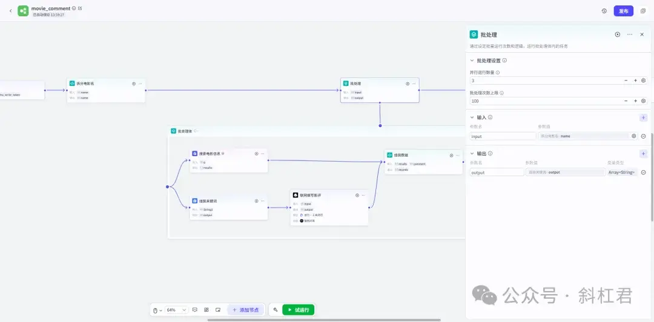The image size is (654, 322).
Task: Click the 拆分电影名 node code icon
Action: coord(72,84)
